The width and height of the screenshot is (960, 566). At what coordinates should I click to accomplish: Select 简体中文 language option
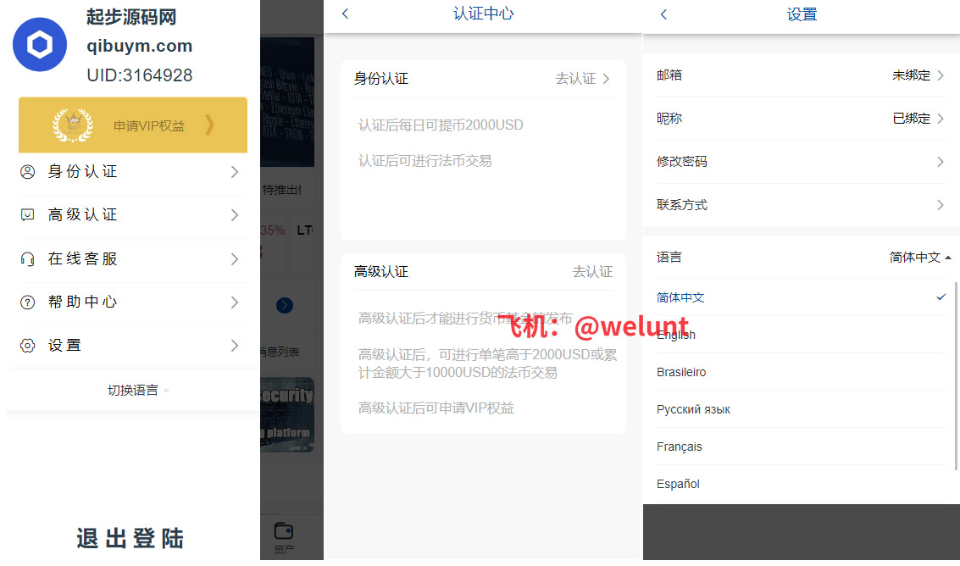click(x=802, y=297)
